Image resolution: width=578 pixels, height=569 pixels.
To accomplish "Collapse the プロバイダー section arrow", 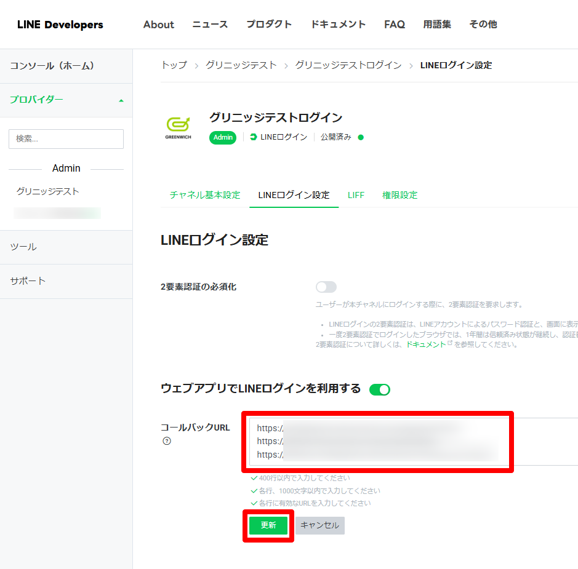I will coord(121,100).
